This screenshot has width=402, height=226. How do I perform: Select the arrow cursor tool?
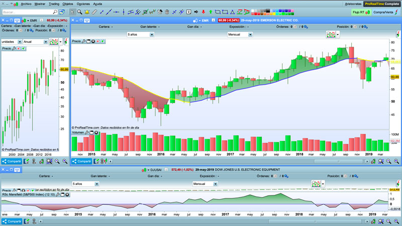[x=72, y=12]
